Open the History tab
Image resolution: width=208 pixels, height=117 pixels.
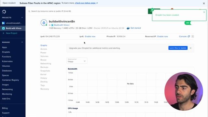pos(44,78)
